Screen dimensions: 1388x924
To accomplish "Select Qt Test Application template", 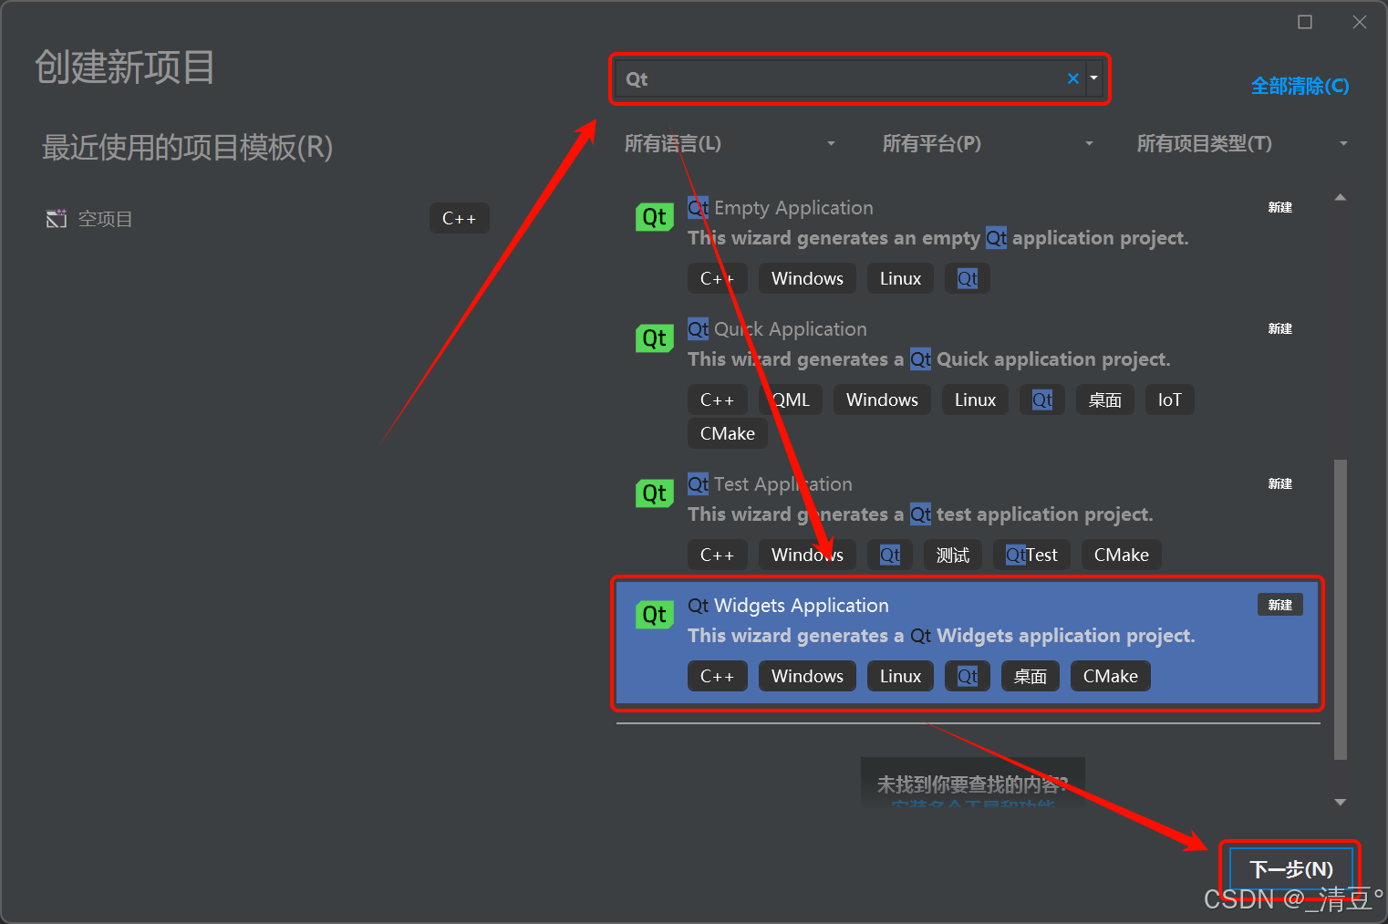I will [x=968, y=521].
